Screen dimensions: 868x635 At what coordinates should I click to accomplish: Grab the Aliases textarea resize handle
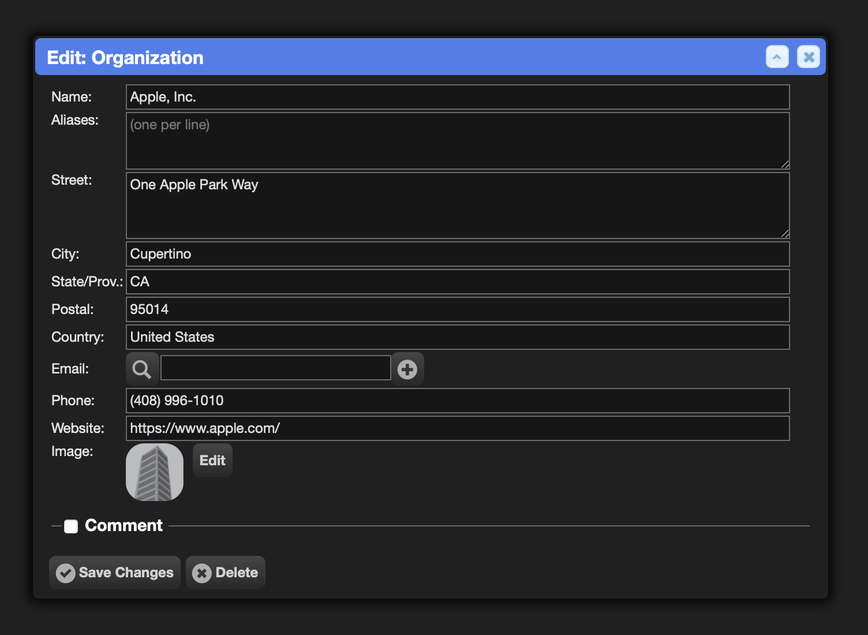click(785, 165)
